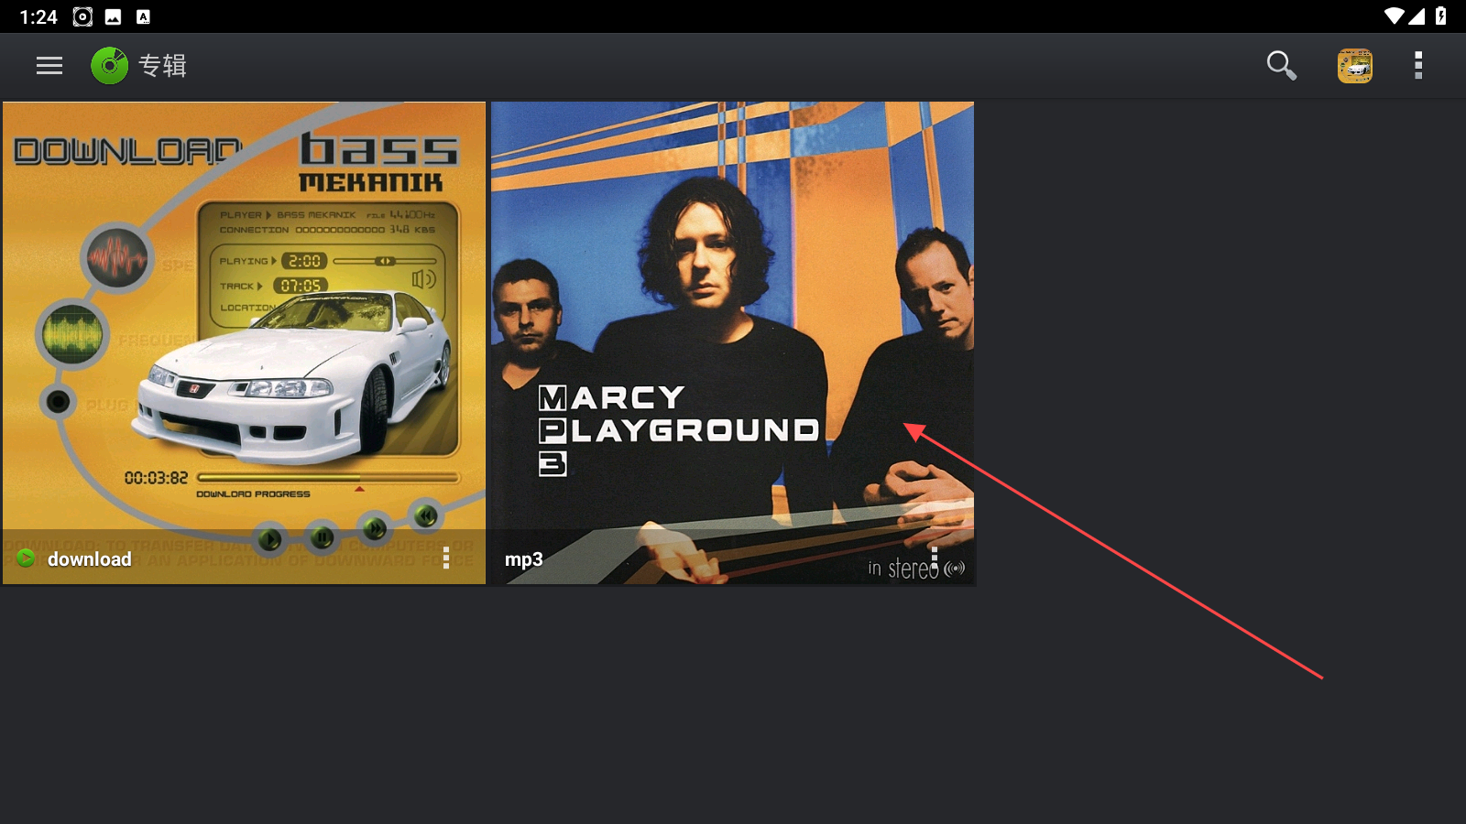Select the download album title label
This screenshot has width=1466, height=824.
[x=89, y=558]
